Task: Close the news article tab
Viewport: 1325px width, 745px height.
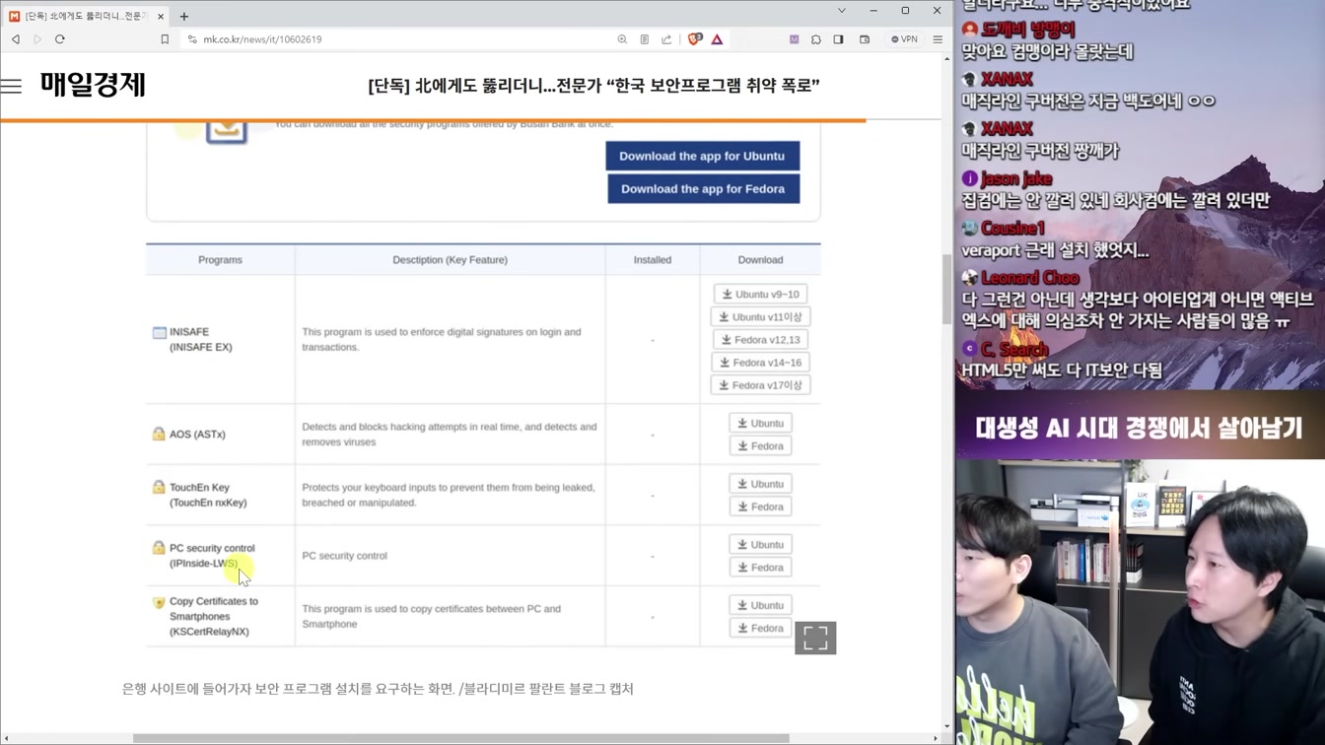Action: pos(161,16)
